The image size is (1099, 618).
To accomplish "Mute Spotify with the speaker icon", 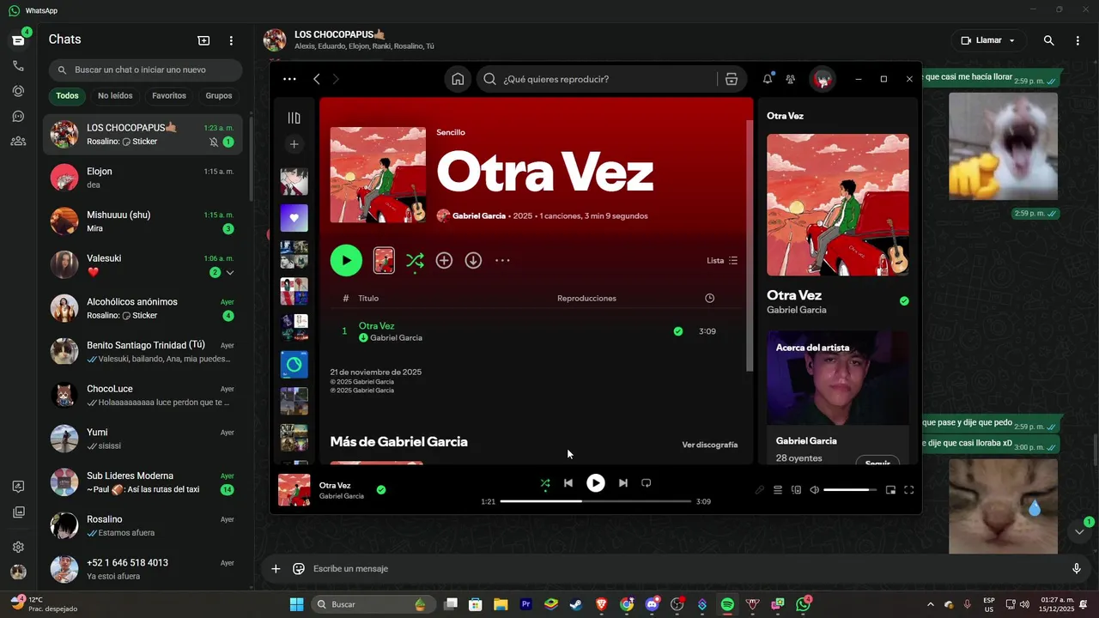I will point(814,490).
